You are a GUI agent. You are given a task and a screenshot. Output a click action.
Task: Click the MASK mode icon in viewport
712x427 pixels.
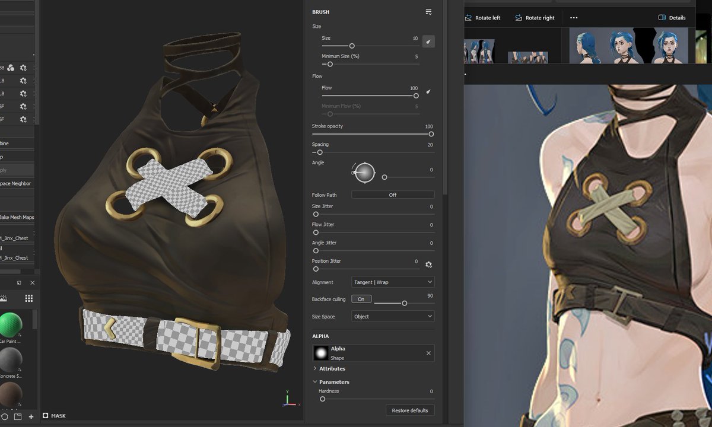click(46, 416)
